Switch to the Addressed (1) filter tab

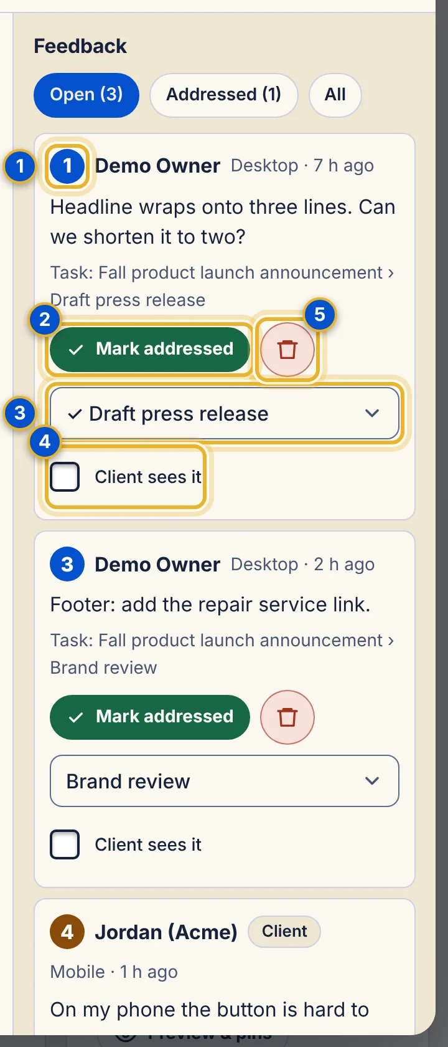[224, 95]
